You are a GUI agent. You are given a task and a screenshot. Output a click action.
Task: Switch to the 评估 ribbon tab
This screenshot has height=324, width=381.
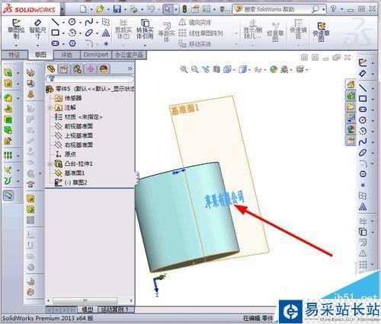(67, 55)
